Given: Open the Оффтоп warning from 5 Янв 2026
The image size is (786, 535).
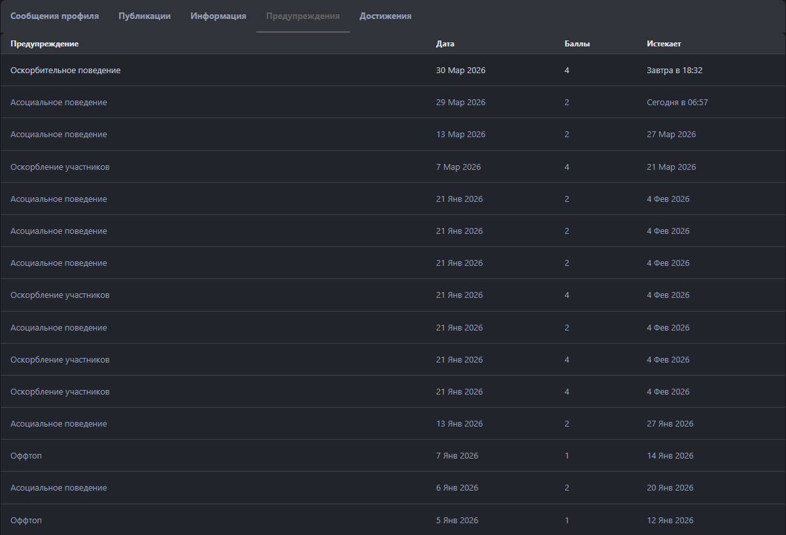Looking at the screenshot, I should coord(26,521).
